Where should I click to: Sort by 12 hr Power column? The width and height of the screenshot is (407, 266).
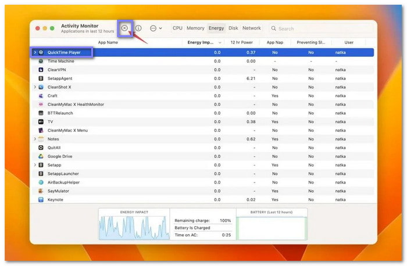[241, 42]
